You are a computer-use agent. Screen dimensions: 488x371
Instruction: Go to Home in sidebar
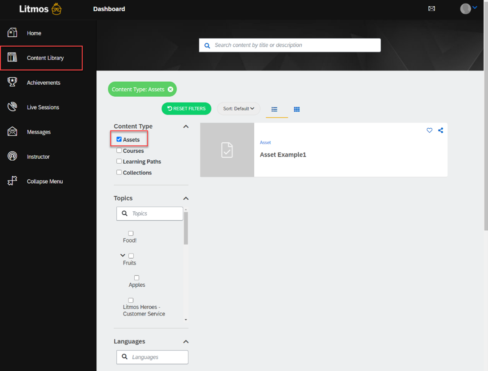tap(34, 33)
